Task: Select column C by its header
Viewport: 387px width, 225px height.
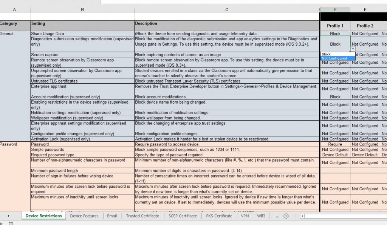Action: point(227,9)
